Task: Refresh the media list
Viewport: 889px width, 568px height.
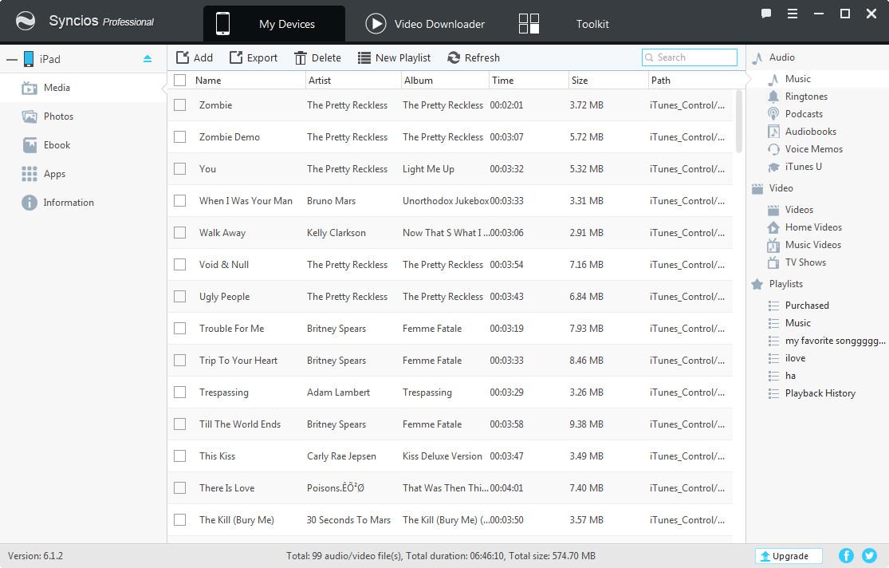Action: click(474, 58)
